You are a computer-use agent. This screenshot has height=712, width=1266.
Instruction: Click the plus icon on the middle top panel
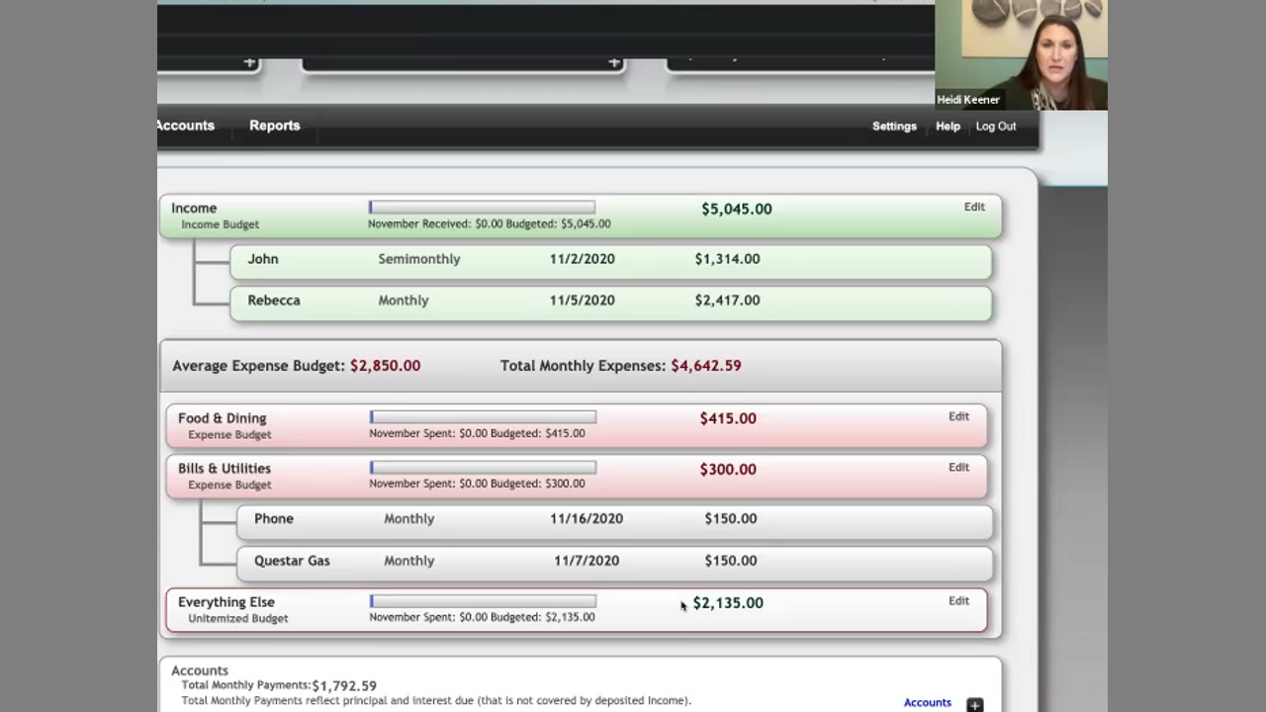(x=614, y=63)
